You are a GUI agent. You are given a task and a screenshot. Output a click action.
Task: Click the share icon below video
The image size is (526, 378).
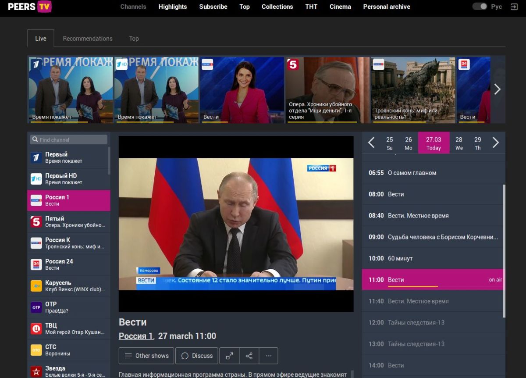click(249, 356)
